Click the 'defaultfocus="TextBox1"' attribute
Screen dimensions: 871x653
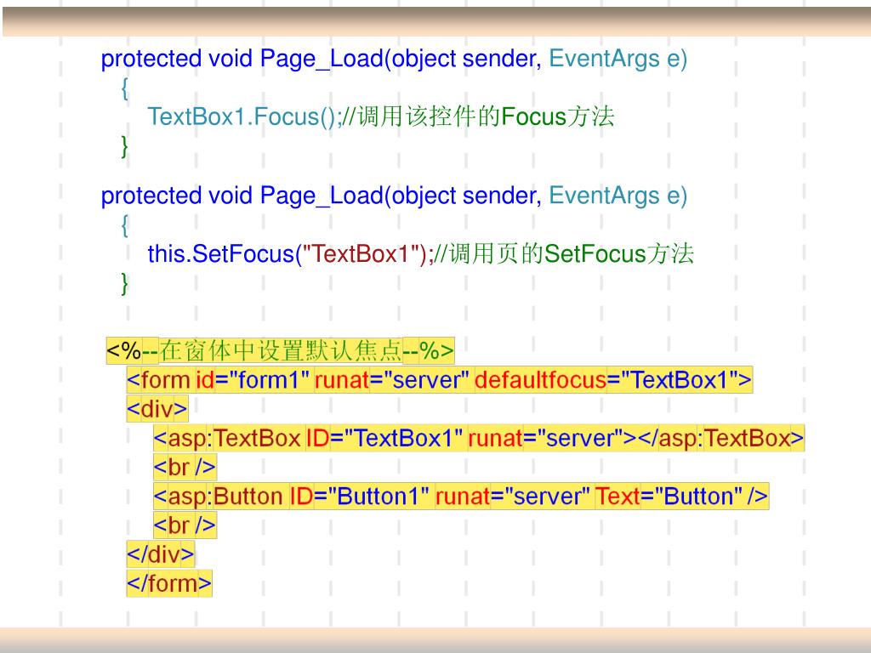607,380
